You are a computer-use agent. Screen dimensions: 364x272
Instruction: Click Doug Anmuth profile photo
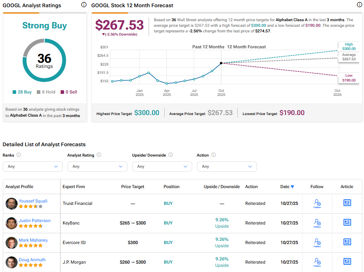12,262
